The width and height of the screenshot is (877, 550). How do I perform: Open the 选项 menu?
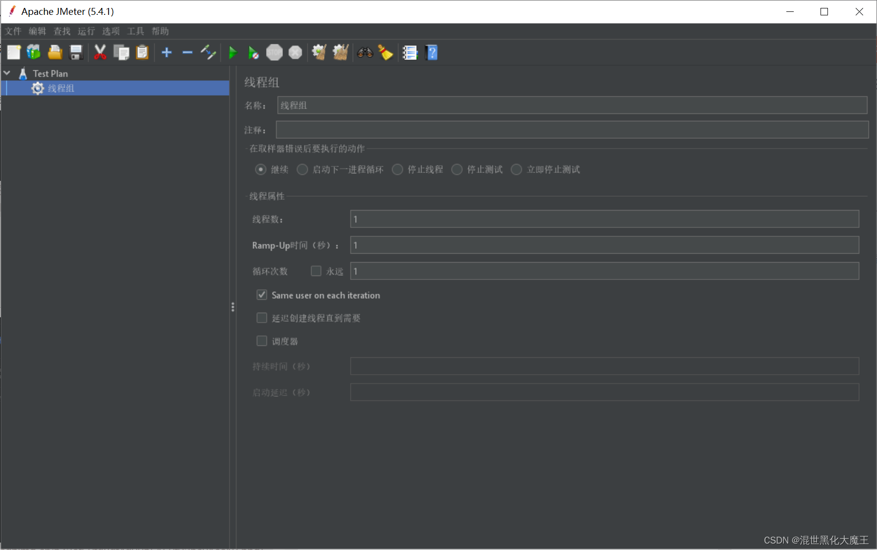[111, 31]
